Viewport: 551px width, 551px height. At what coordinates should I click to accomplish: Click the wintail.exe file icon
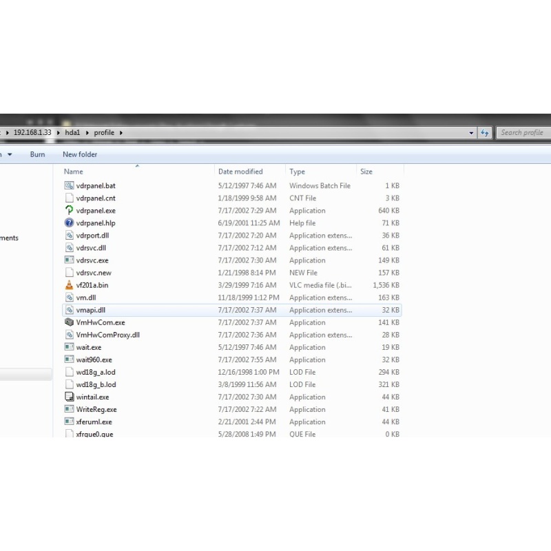69,397
